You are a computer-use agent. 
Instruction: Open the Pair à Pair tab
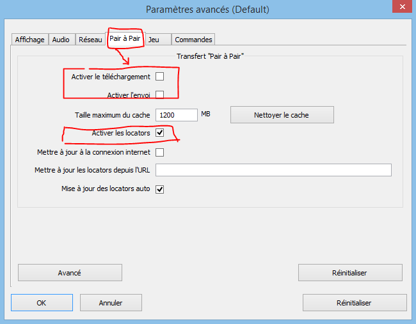click(x=125, y=39)
